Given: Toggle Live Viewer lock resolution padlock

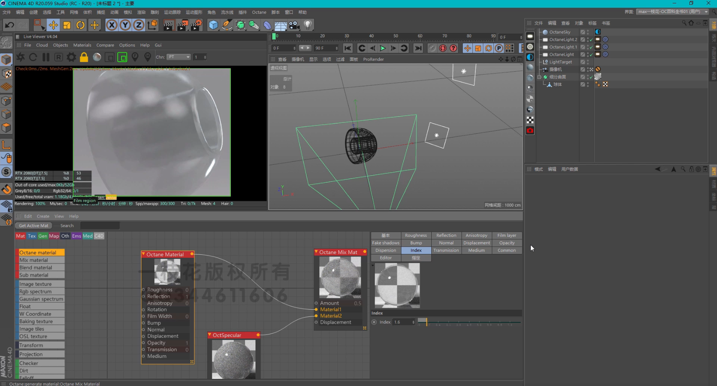Looking at the screenshot, I should tap(84, 57).
